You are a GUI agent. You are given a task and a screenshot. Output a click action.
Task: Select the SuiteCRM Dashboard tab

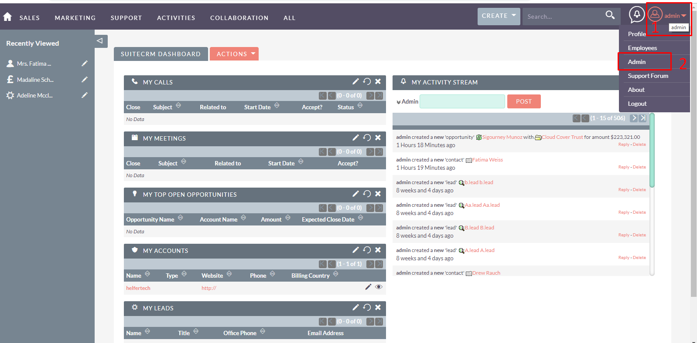pos(161,54)
